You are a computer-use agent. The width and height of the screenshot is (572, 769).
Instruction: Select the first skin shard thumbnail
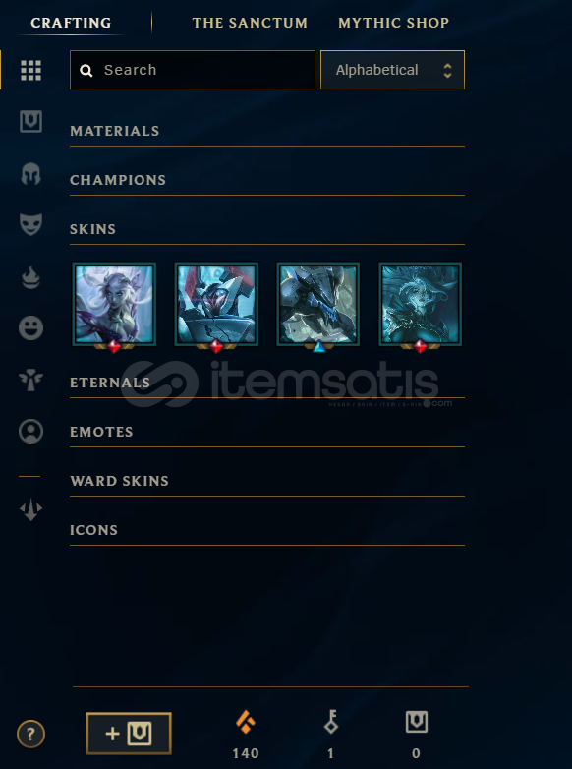(114, 304)
